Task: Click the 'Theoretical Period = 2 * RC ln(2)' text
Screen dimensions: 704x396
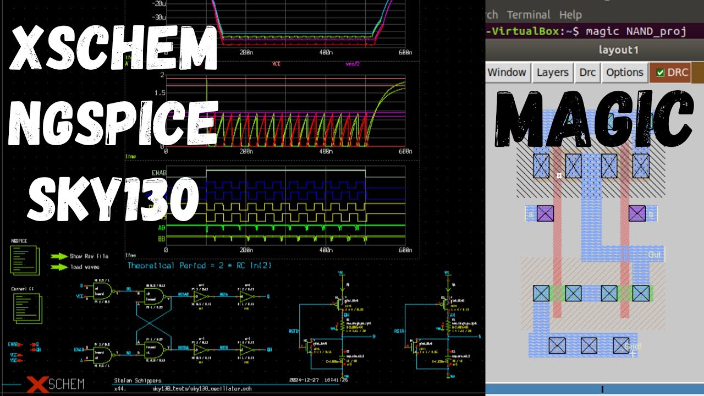Action: [199, 265]
